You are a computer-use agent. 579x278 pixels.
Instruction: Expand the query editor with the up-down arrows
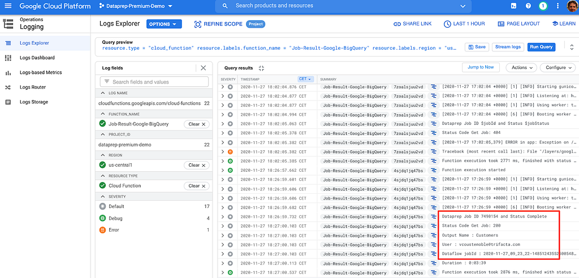coord(572,46)
